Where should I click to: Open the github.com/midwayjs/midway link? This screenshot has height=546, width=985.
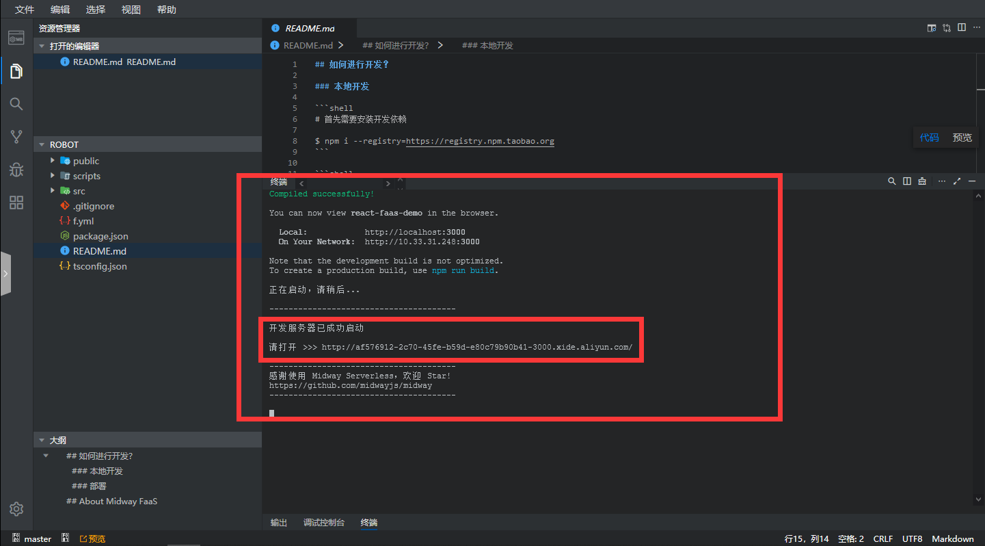click(x=351, y=385)
